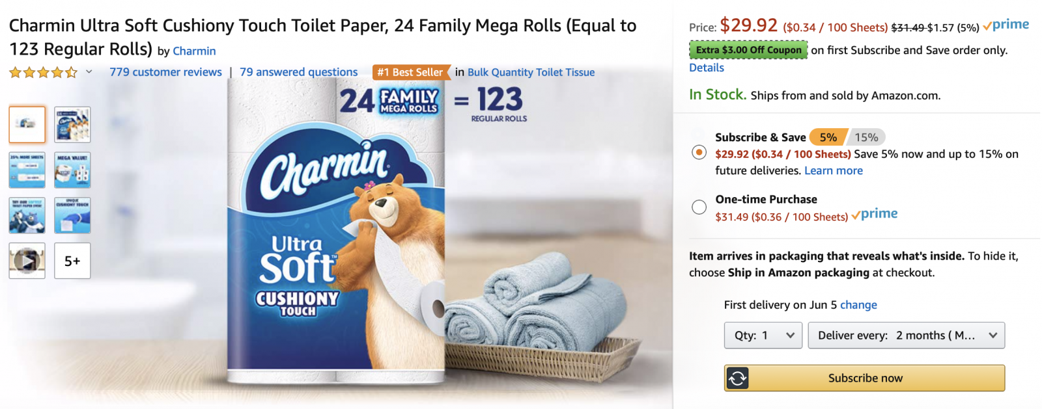This screenshot has width=1042, height=409.
Task: Open the 5+ more images thumbnail
Action: tap(72, 261)
